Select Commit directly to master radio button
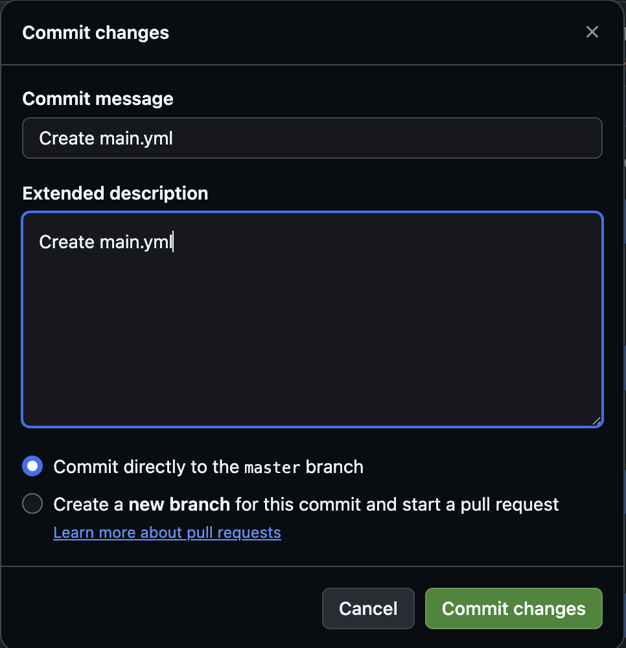 tap(32, 466)
